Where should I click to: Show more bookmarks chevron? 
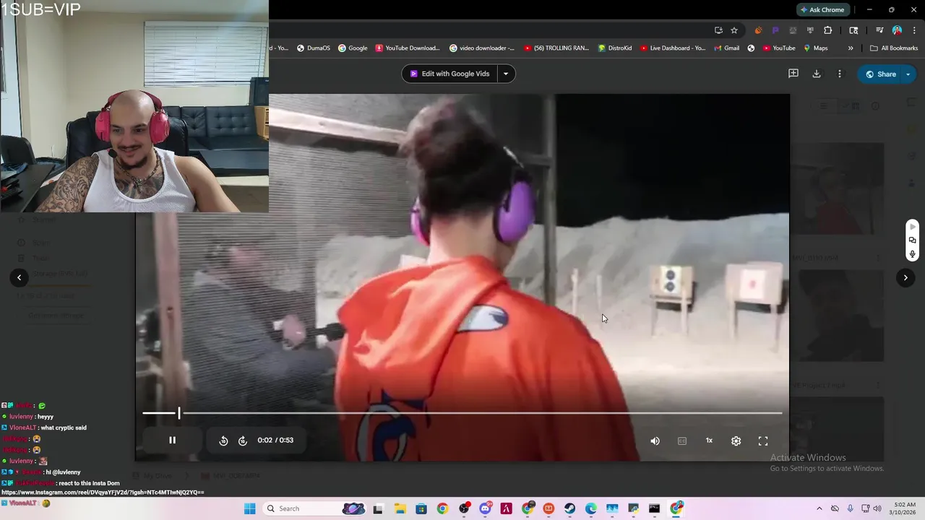(x=851, y=48)
